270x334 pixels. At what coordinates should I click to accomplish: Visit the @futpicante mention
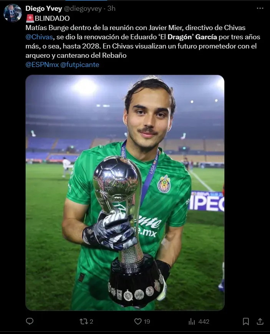coord(80,65)
